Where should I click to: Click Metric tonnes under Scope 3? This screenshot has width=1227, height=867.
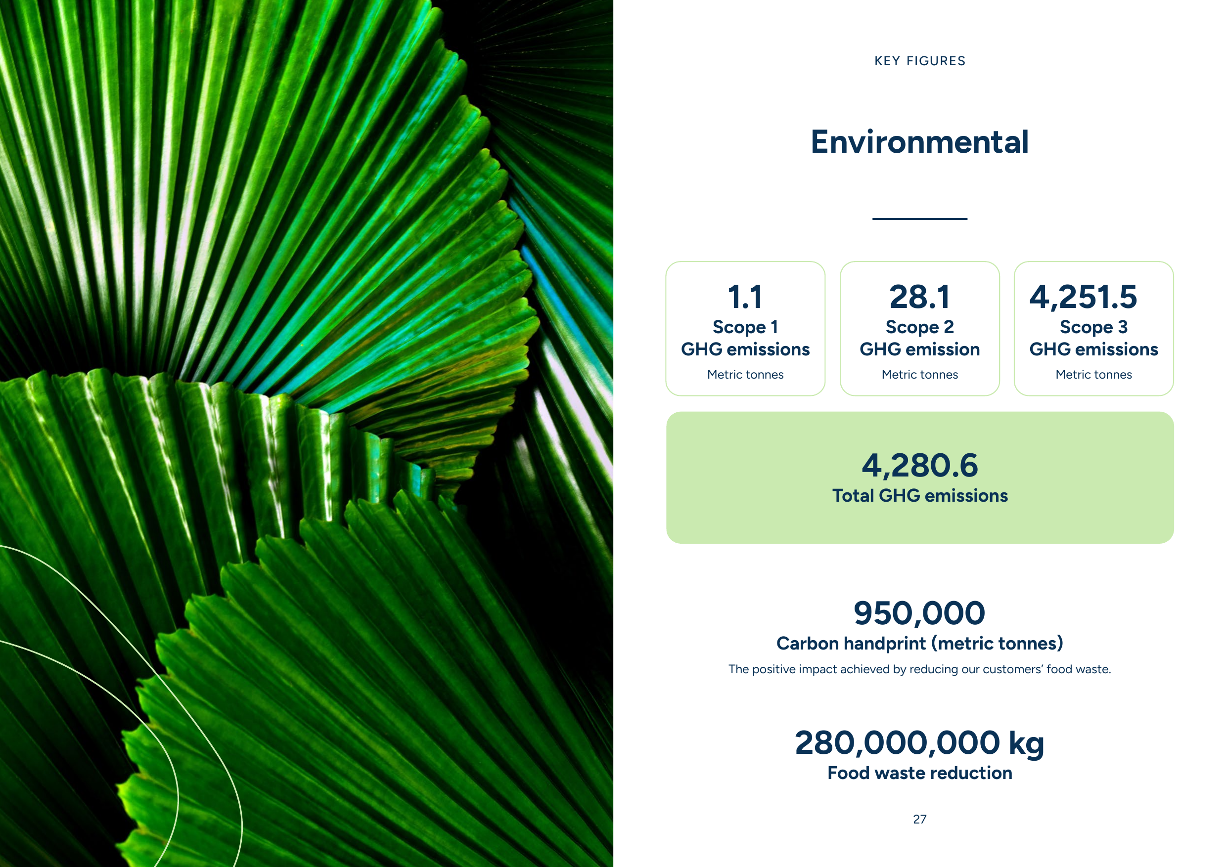click(x=1094, y=375)
